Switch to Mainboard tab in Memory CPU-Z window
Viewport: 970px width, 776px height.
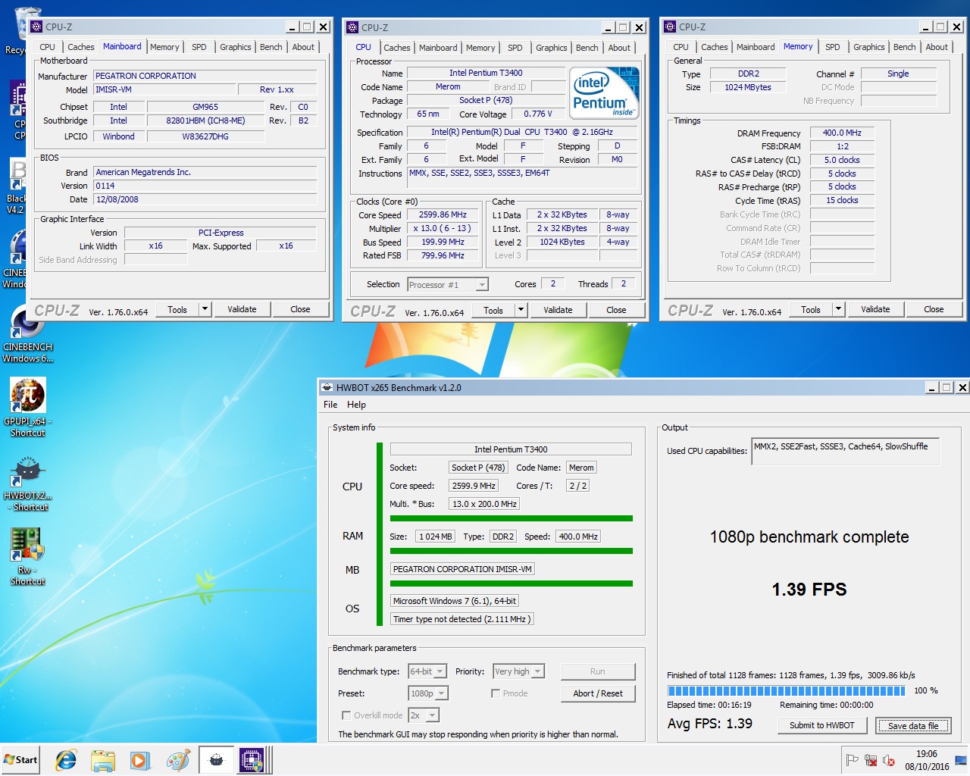756,47
